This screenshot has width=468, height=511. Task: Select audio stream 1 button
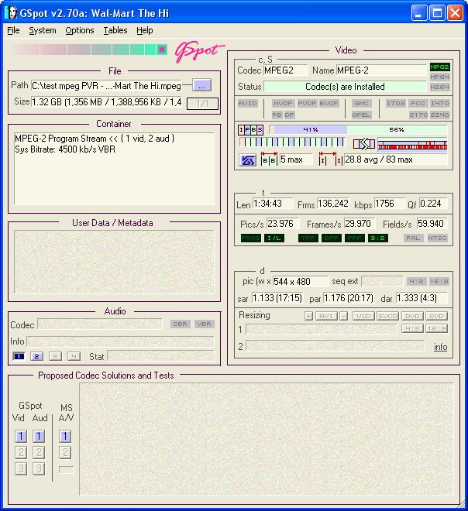tap(19, 356)
